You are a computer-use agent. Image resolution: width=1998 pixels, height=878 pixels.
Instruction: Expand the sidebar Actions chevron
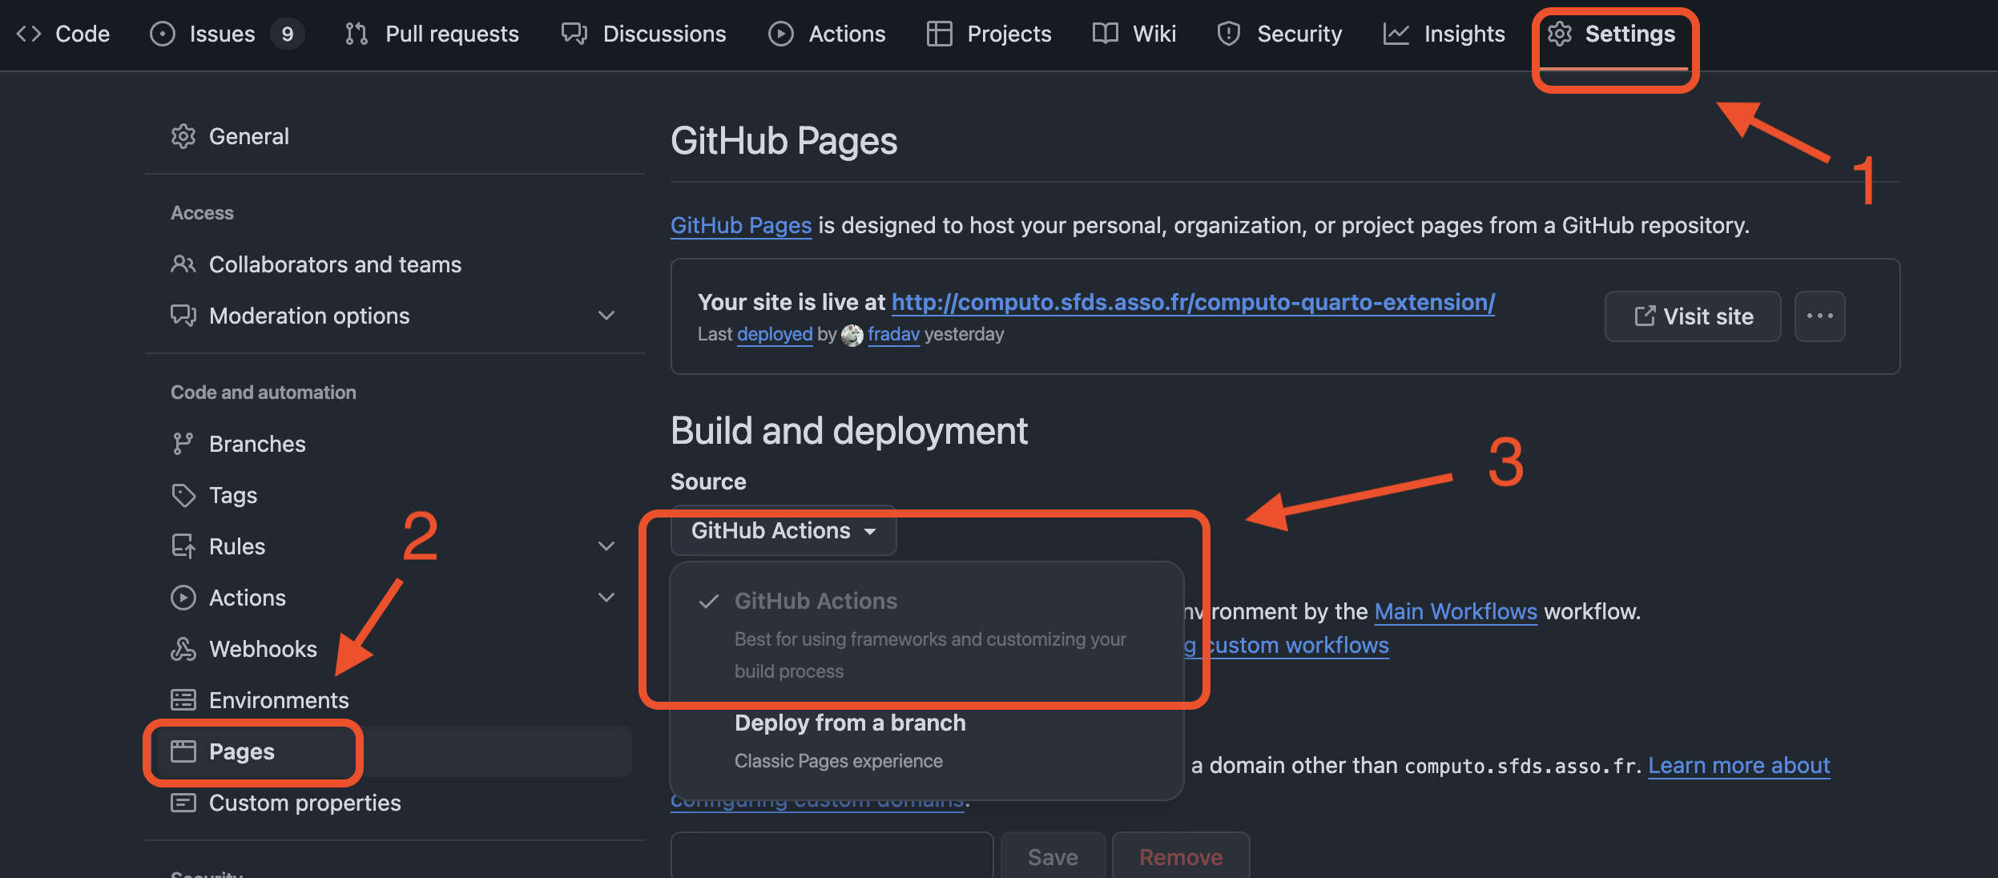pyautogui.click(x=606, y=598)
